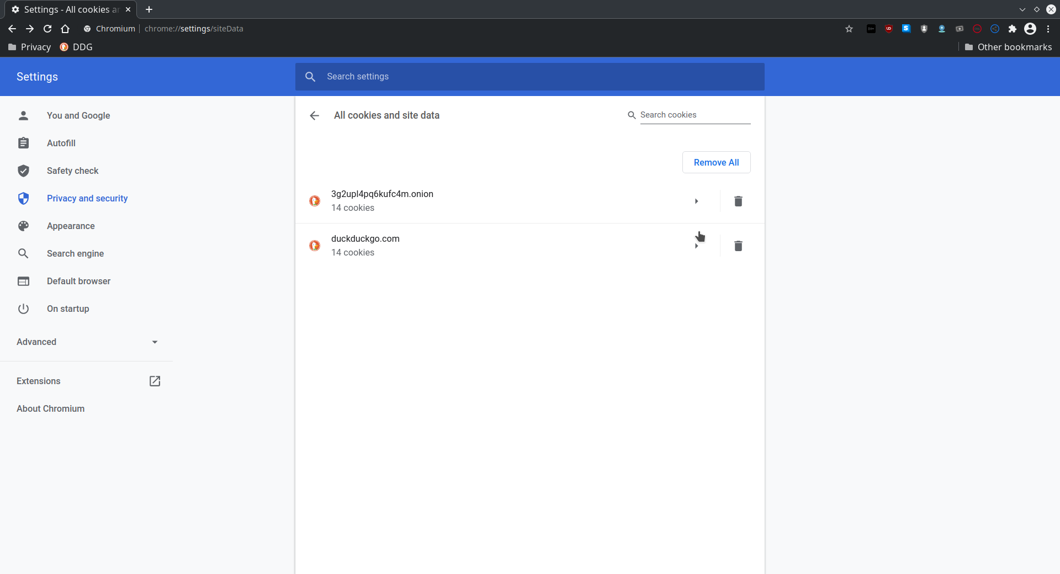Click the browser forward arrow
1060x574 pixels.
30,29
